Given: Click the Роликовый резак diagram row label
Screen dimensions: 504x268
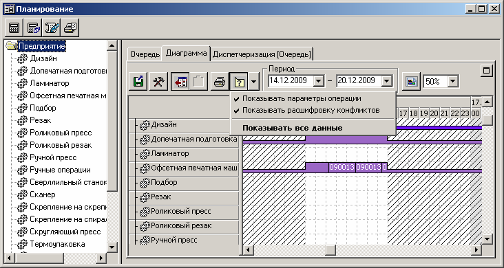Looking at the screenshot, I should [x=181, y=226].
